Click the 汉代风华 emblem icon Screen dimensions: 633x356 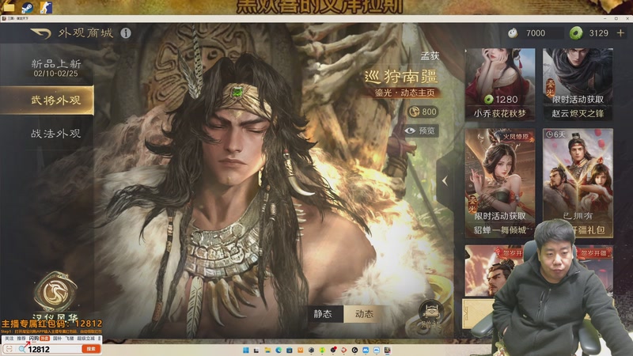pos(55,293)
